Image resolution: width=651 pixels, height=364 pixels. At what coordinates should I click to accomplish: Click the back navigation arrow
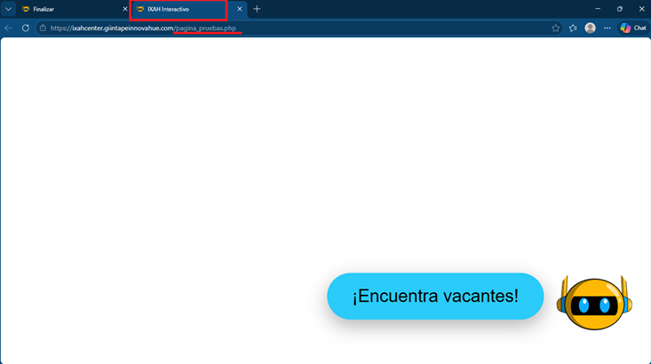pos(8,28)
